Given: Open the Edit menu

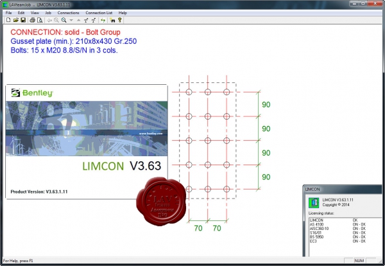Looking at the screenshot, I should pos(21,13).
